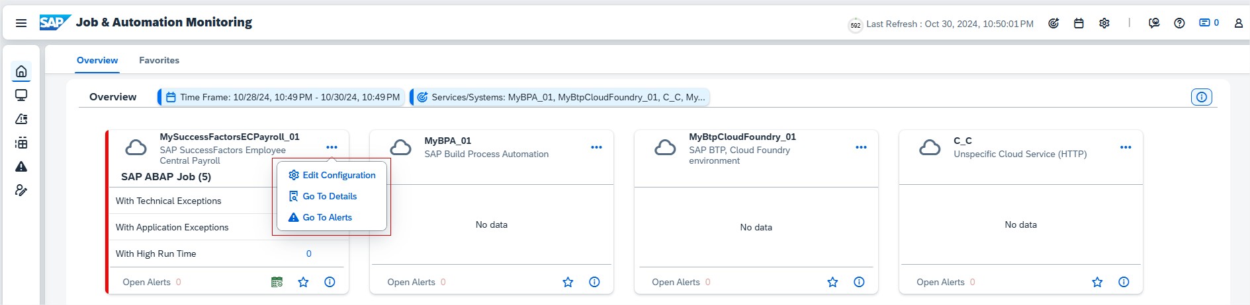The height and width of the screenshot is (305, 1250).
Task: Select Edit Configuration from the popup menu
Action: coord(338,175)
